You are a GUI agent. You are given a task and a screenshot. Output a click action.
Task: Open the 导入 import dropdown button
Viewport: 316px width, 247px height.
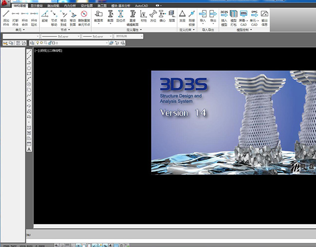202,17
